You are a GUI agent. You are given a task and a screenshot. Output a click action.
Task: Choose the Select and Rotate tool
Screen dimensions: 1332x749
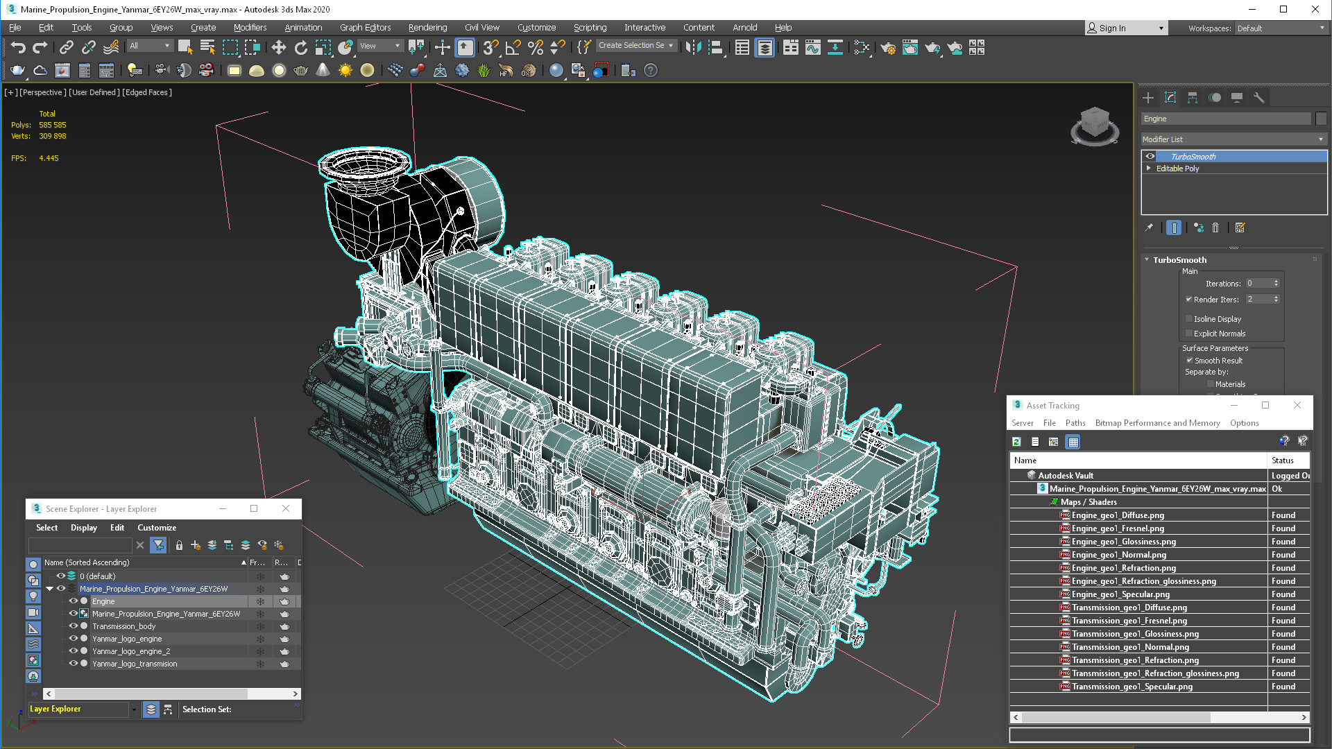[x=300, y=47]
